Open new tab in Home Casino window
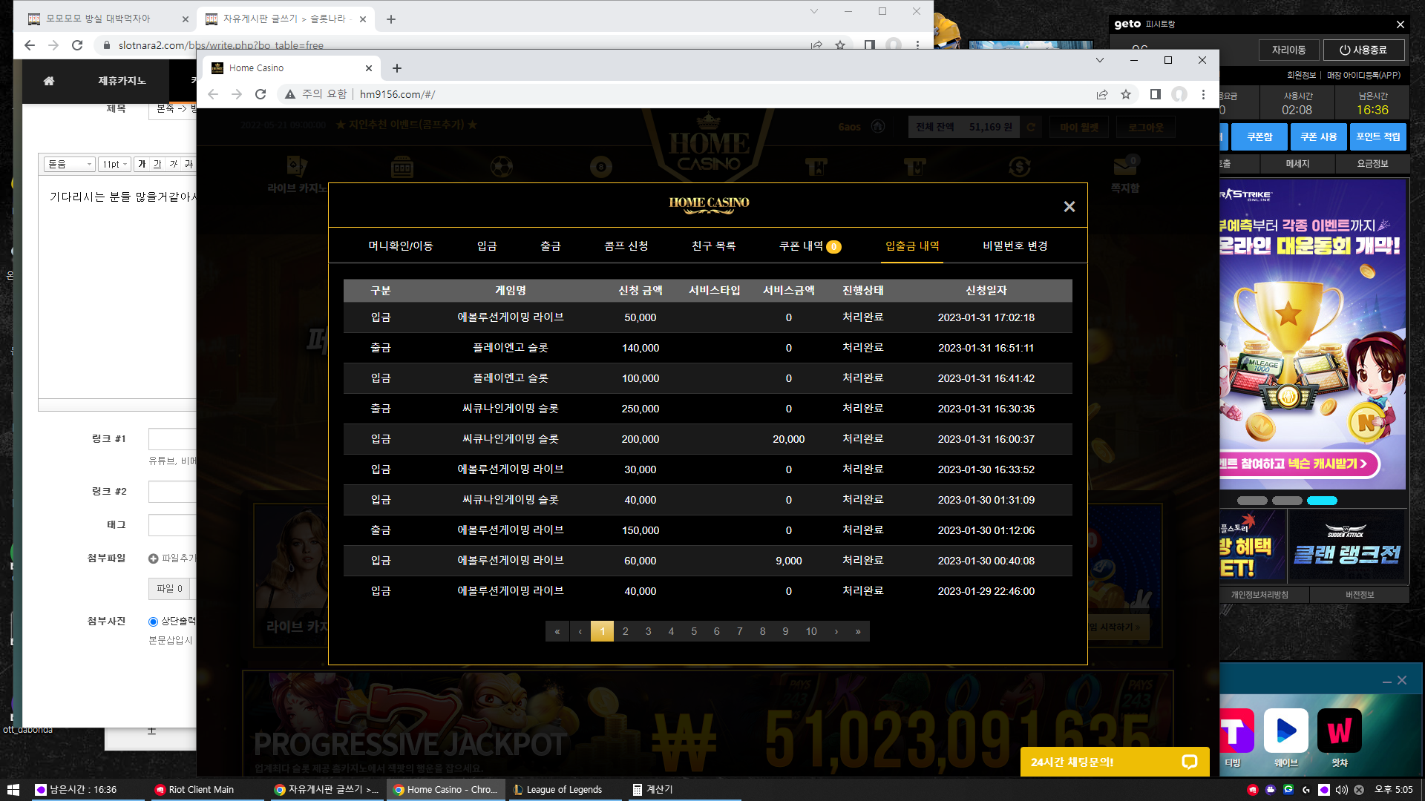Image resolution: width=1425 pixels, height=801 pixels. point(397,68)
